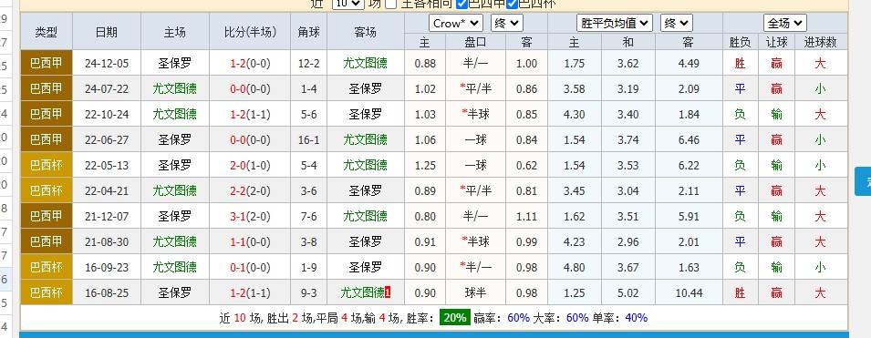
Task: Click the 60% value after 赢率
Action: tap(518, 318)
